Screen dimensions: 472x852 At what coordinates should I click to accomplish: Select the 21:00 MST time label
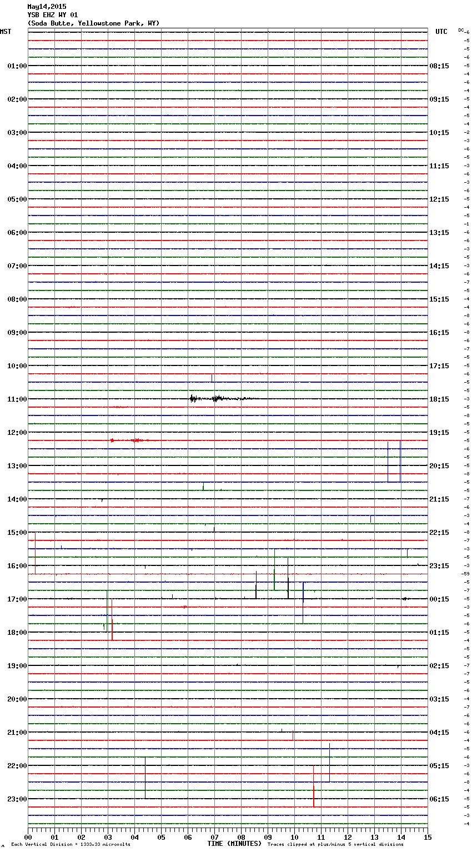[17, 733]
